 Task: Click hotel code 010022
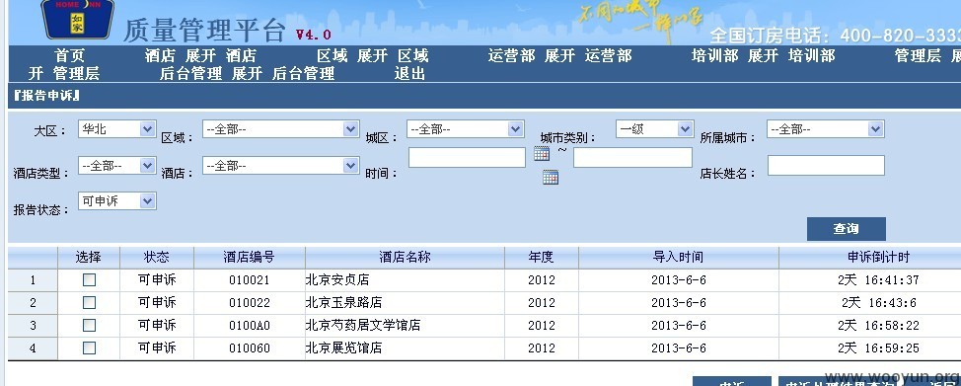click(x=250, y=303)
